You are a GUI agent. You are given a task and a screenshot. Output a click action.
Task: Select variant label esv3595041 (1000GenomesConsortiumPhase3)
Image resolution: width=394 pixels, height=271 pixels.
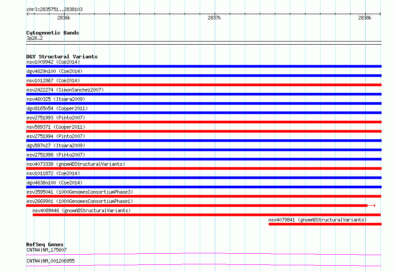[80, 192]
